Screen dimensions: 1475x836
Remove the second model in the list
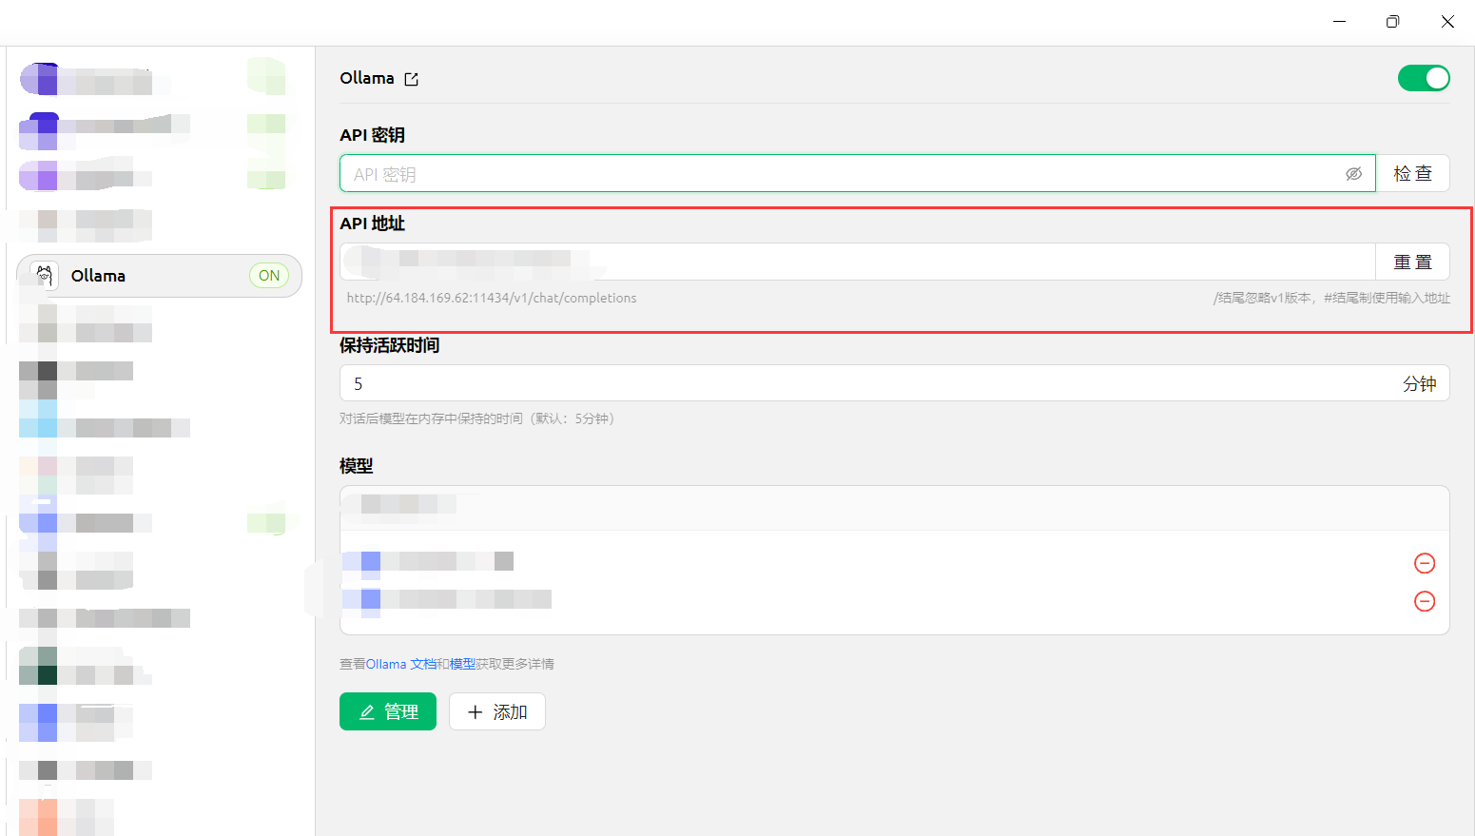1425,601
